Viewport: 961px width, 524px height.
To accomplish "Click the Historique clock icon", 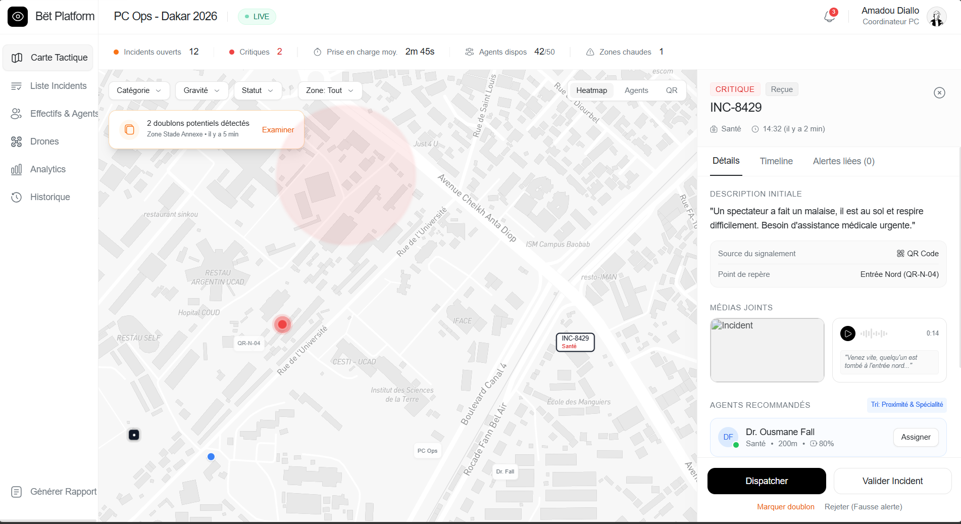I will (16, 197).
